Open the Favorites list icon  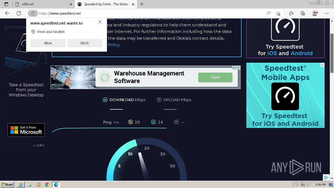pos(291,13)
